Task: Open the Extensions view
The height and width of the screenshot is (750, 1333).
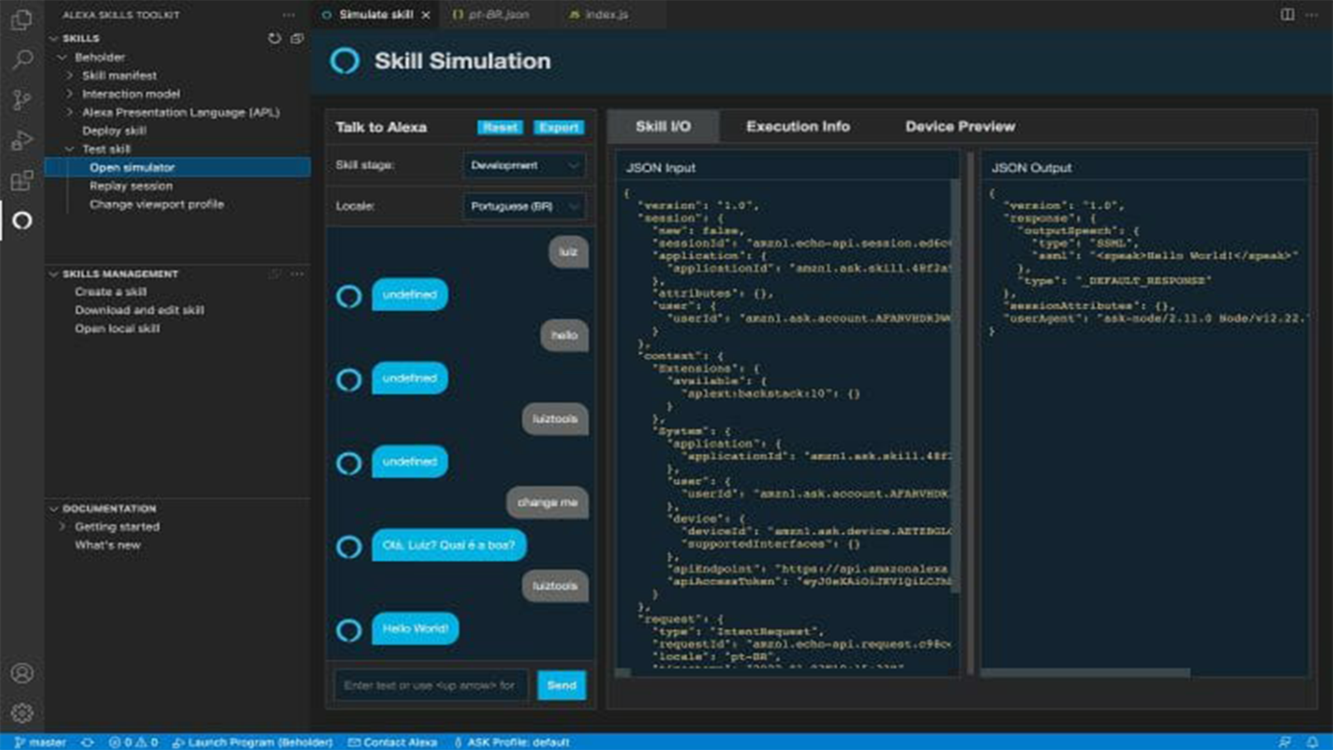Action: [x=22, y=181]
